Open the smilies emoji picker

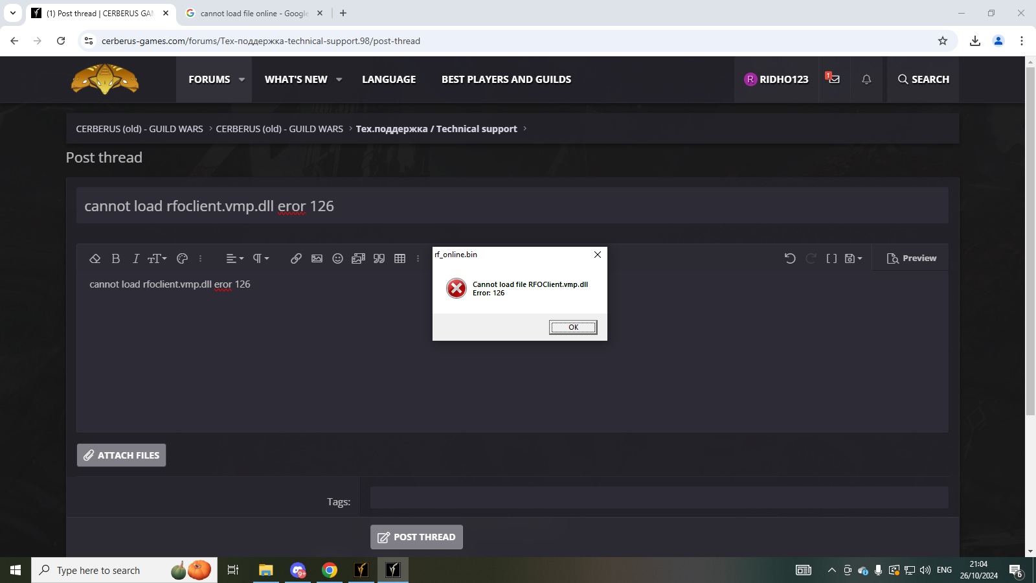click(337, 258)
